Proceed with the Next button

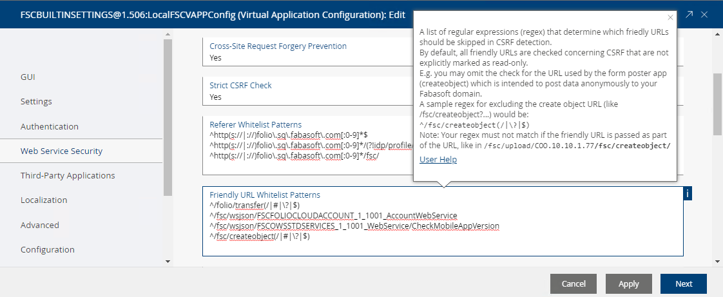(x=683, y=283)
